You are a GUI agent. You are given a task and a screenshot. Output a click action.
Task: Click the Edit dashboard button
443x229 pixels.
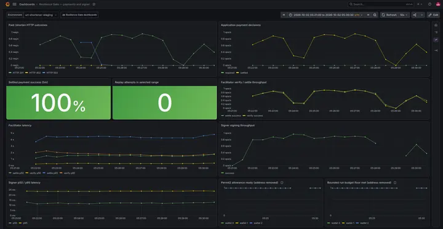tap(433, 15)
